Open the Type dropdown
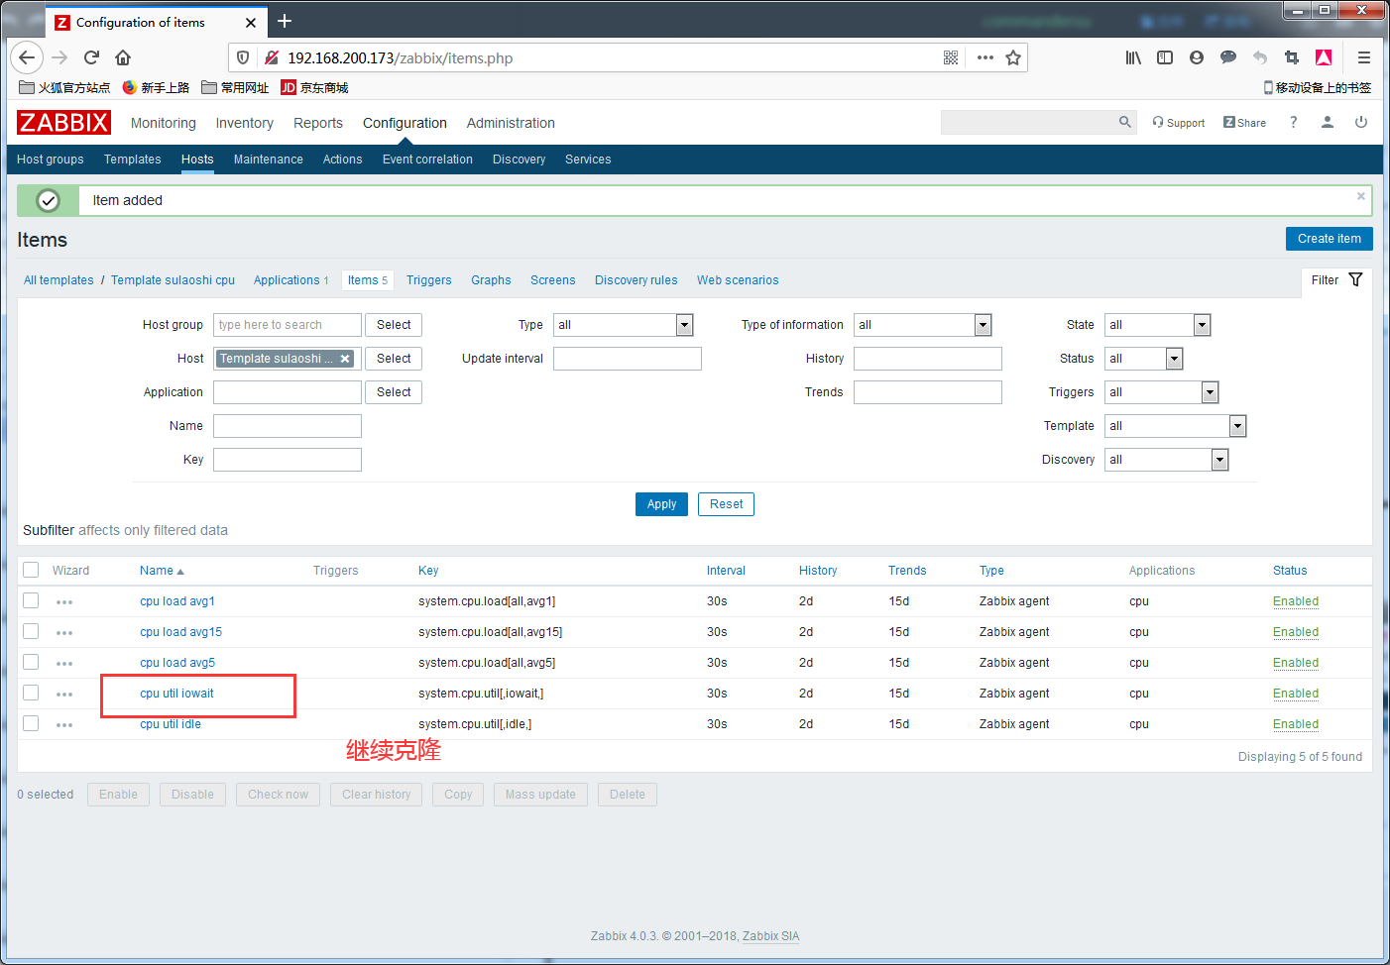Viewport: 1390px width, 965px height. coord(623,325)
